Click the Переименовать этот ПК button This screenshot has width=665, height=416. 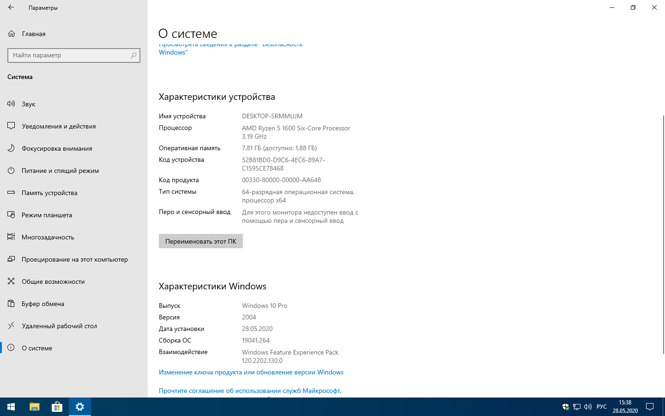(x=201, y=241)
